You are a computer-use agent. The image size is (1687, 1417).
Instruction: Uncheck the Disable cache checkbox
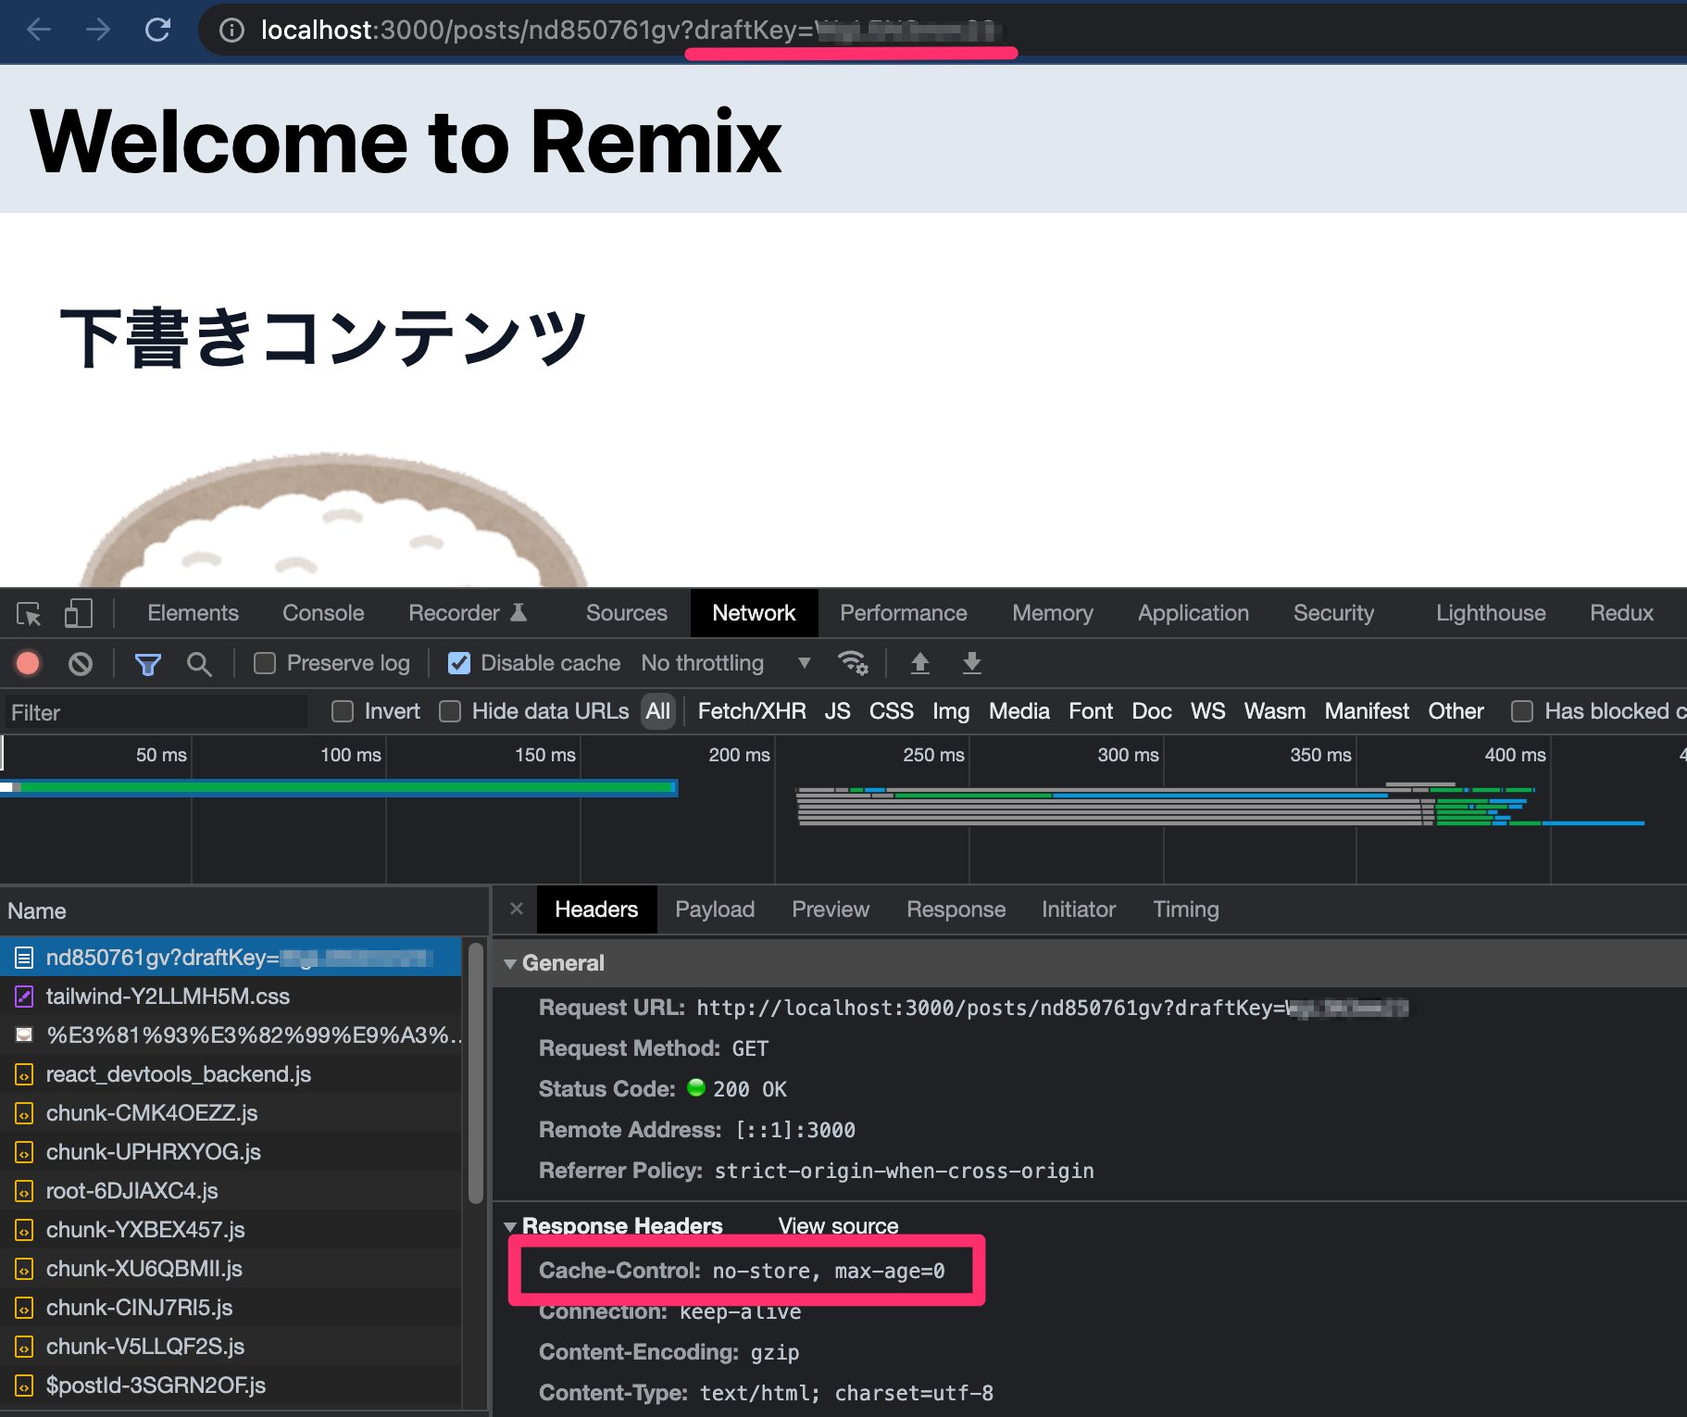[459, 663]
